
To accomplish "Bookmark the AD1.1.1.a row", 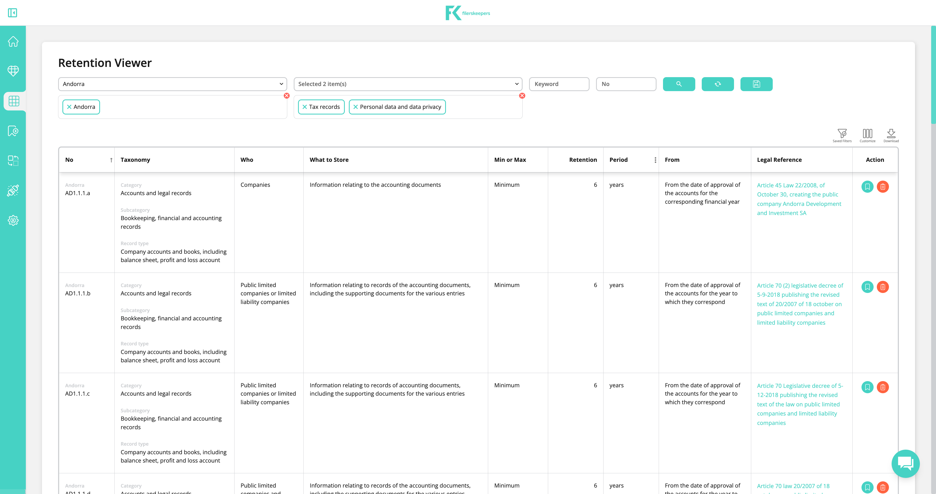I will [x=867, y=187].
